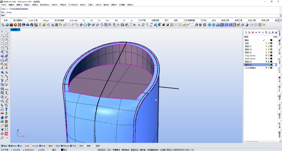Toggle the lock of layer 图层 04
Viewport: 282px width, 151px height.
tap(269, 62)
